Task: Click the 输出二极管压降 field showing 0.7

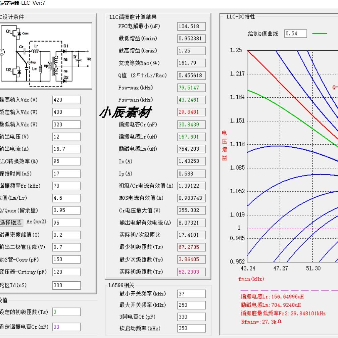Action: (66, 247)
